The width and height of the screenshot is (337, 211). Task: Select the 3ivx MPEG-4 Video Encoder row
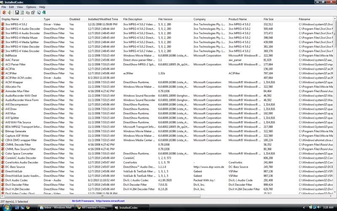166,51
